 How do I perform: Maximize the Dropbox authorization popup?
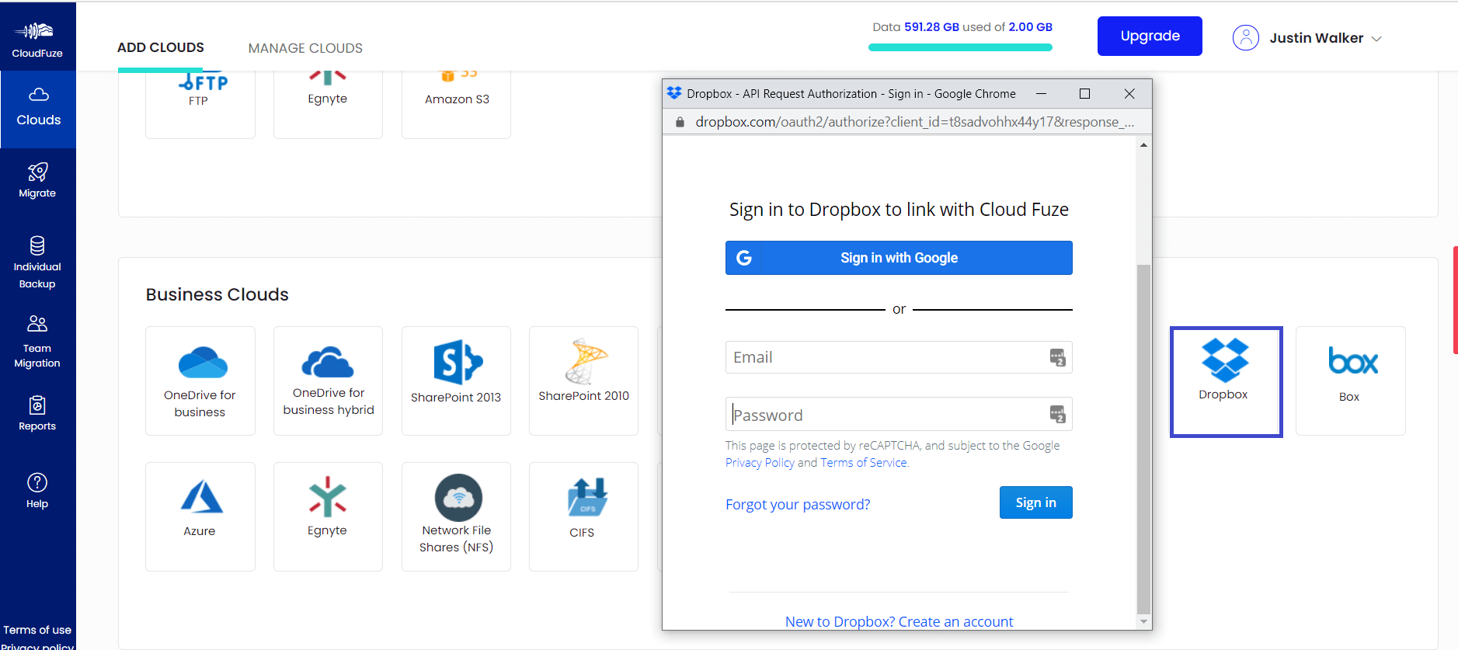1084,94
